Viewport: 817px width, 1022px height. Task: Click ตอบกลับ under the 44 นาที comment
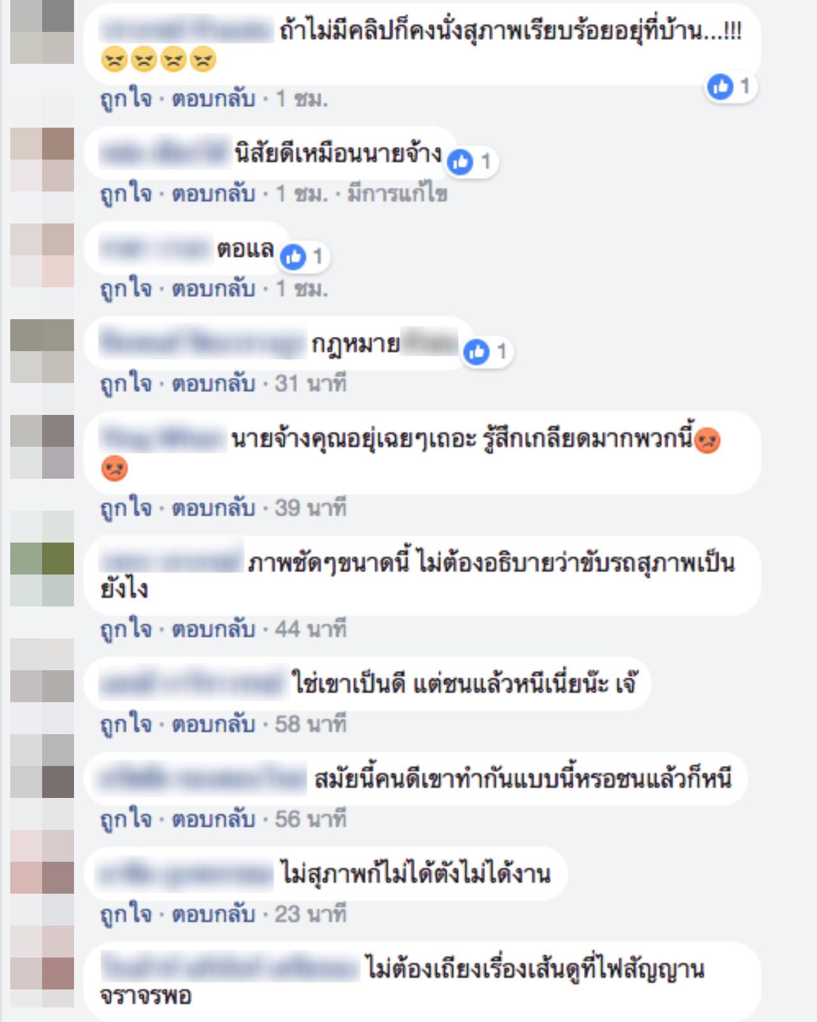click(x=214, y=629)
